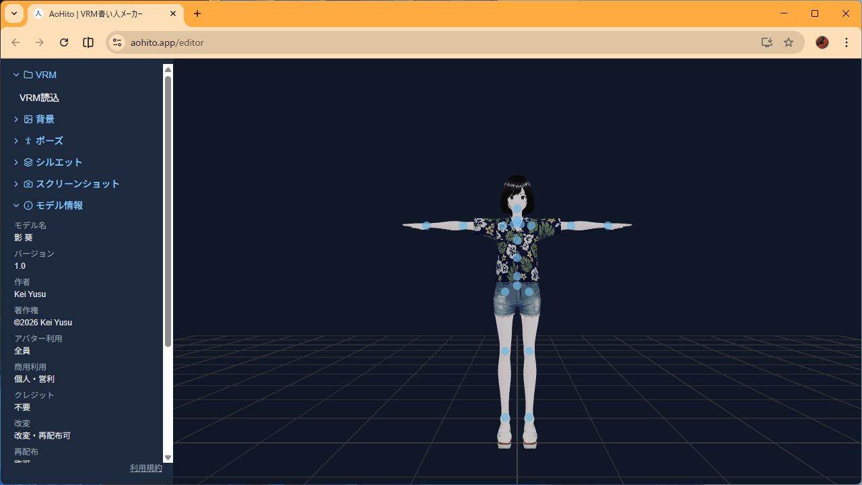Select the 背景 image icon
This screenshot has height=485, width=862.
[x=28, y=119]
